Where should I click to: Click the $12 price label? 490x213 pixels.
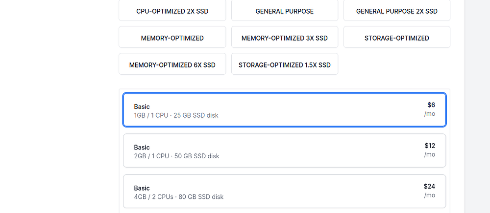tap(430, 146)
